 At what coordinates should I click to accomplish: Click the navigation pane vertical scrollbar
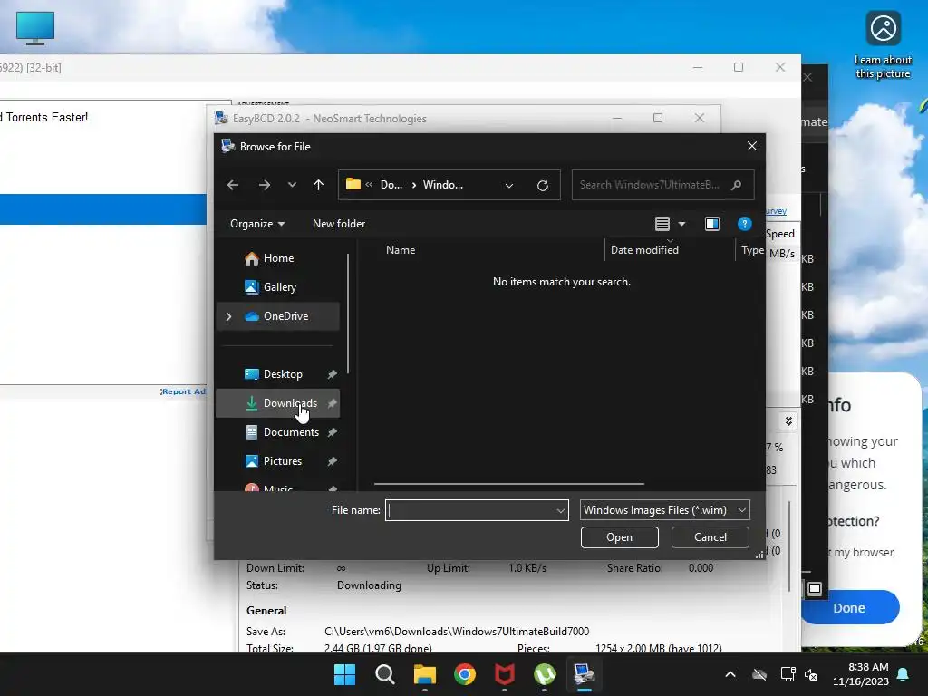pyautogui.click(x=348, y=314)
